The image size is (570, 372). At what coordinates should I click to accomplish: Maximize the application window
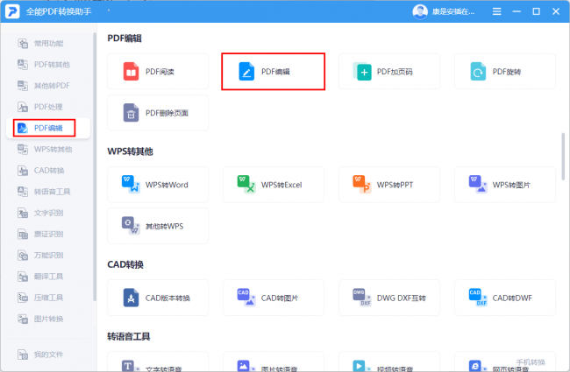pyautogui.click(x=536, y=11)
